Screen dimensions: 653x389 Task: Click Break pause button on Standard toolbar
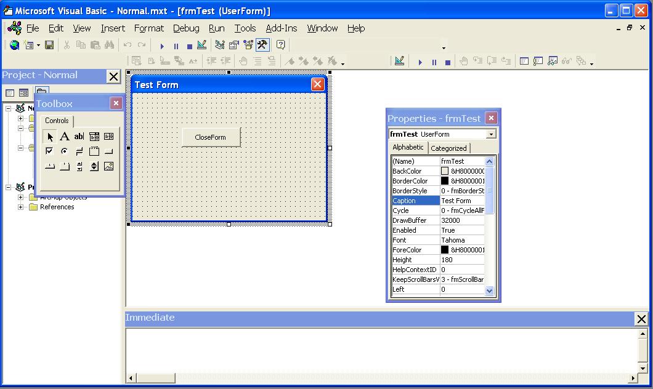point(176,46)
